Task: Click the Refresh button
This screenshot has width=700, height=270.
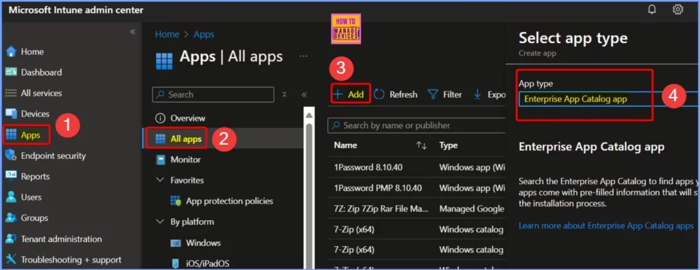Action: [x=396, y=95]
